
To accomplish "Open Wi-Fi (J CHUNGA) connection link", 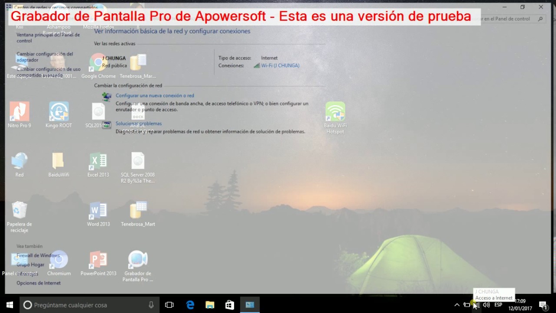I will [x=280, y=66].
